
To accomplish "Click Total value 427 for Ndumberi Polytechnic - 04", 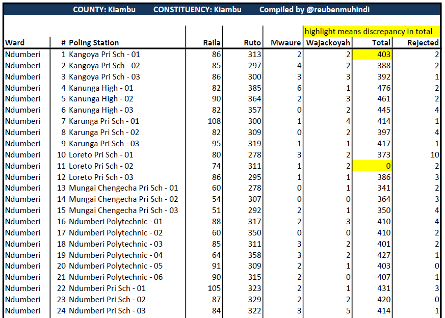I will tap(384, 255).
